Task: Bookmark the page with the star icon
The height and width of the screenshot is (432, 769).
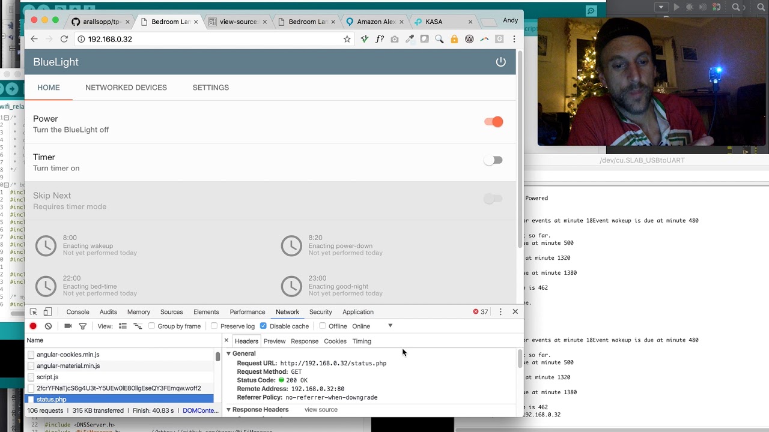Action: coord(347,39)
